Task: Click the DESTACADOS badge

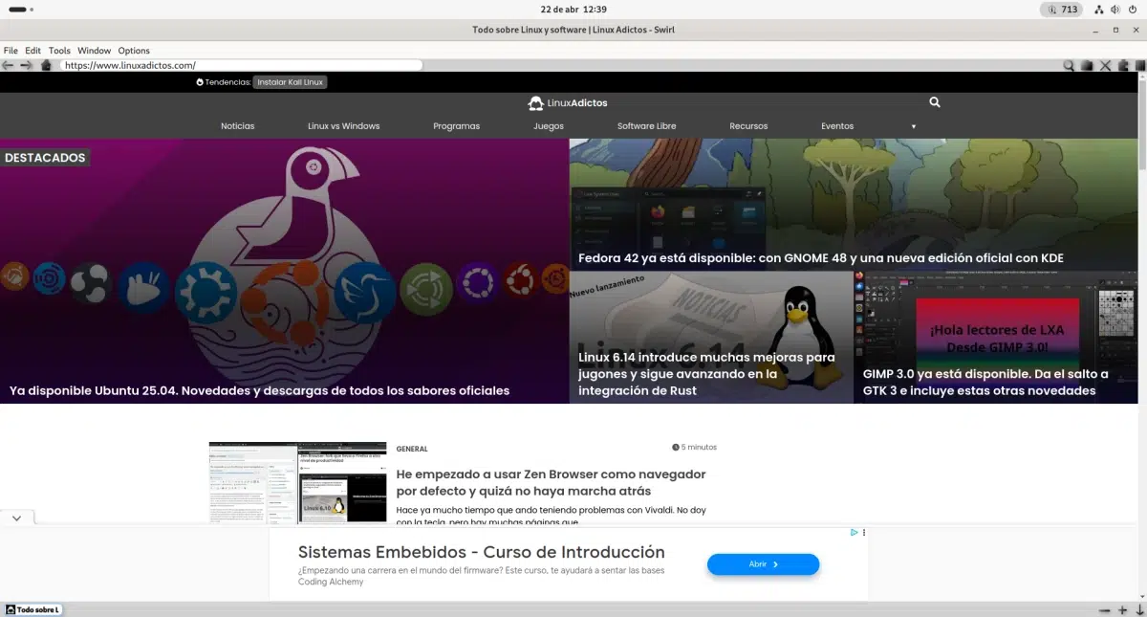Action: [x=45, y=157]
